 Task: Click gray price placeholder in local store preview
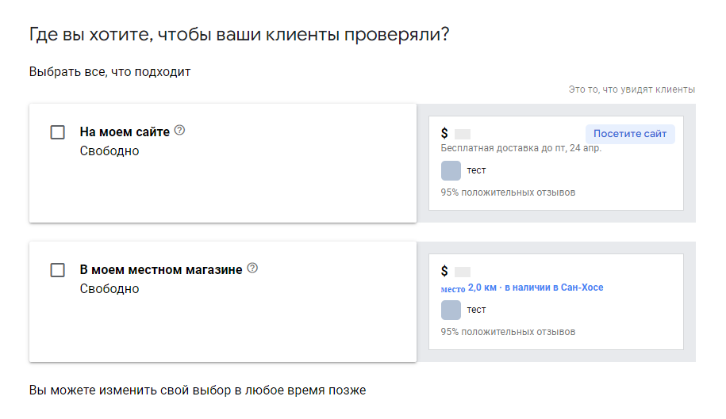coord(463,272)
